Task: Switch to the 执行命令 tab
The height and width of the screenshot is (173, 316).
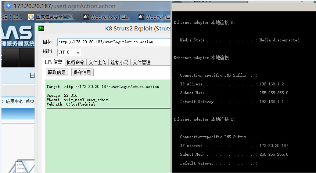Action: [76, 62]
